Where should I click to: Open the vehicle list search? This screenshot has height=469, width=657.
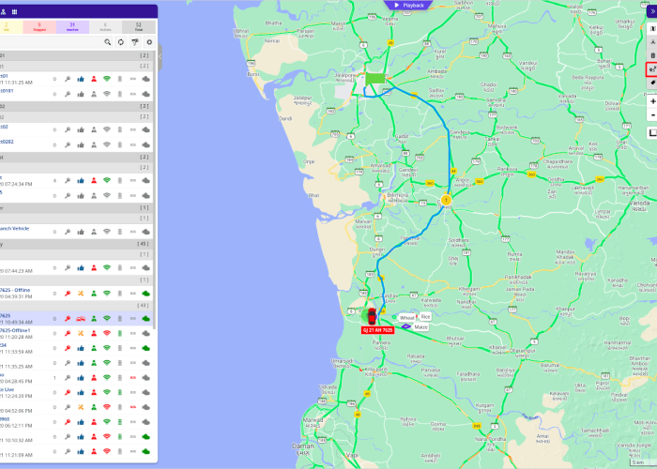[108, 42]
